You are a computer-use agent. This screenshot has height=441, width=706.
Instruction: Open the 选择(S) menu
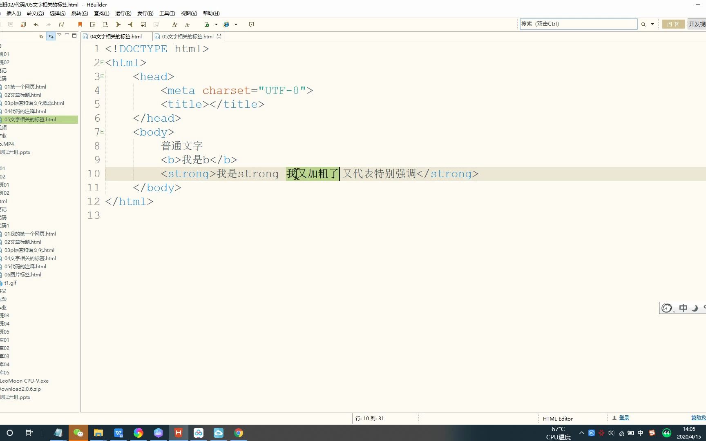point(57,13)
